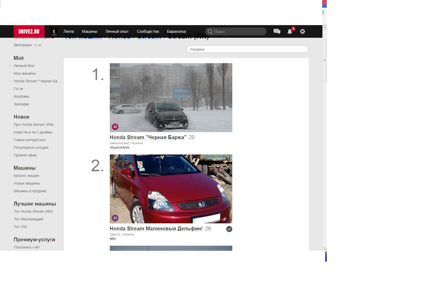434x295 pixels.
Task: Open the settings gear icon
Action: (x=302, y=31)
